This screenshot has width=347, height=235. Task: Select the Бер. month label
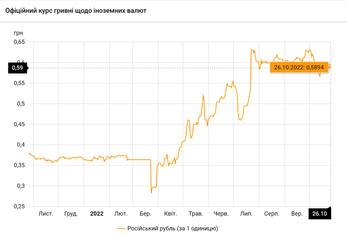pos(145,214)
